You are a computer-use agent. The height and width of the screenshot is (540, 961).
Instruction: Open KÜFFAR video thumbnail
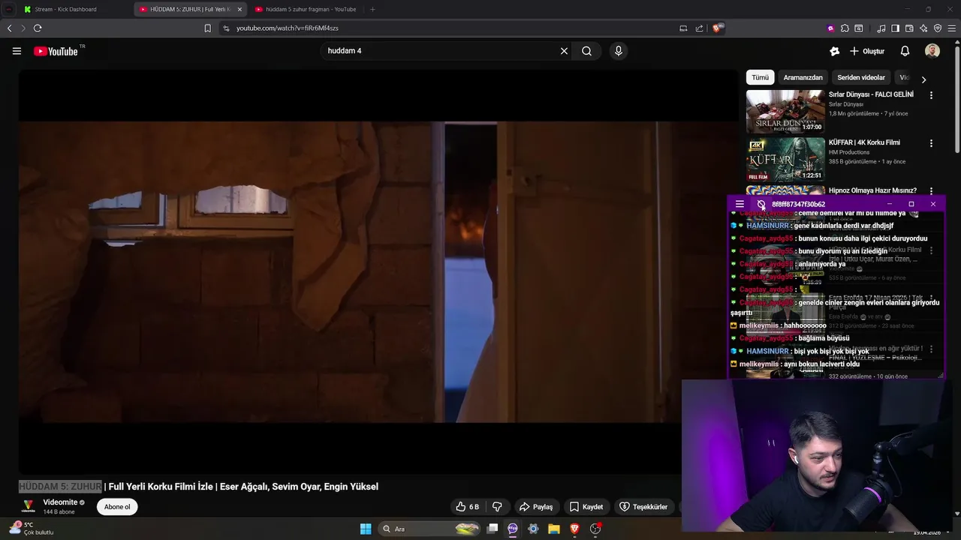pos(785,159)
